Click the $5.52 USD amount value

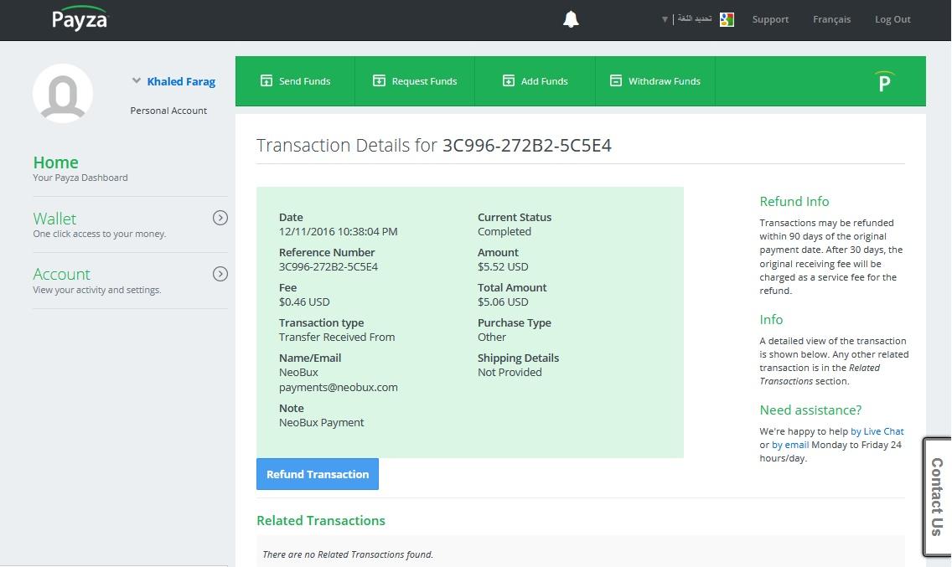click(503, 266)
